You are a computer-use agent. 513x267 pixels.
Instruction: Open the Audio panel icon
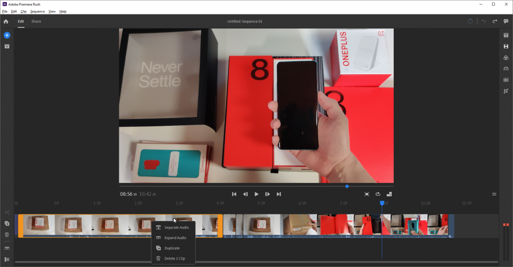(x=506, y=80)
